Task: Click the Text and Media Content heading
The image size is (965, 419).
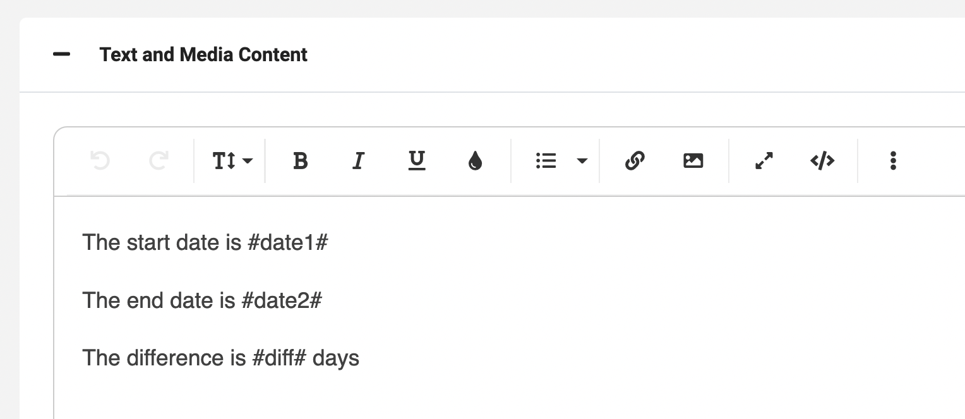Action: (x=203, y=54)
